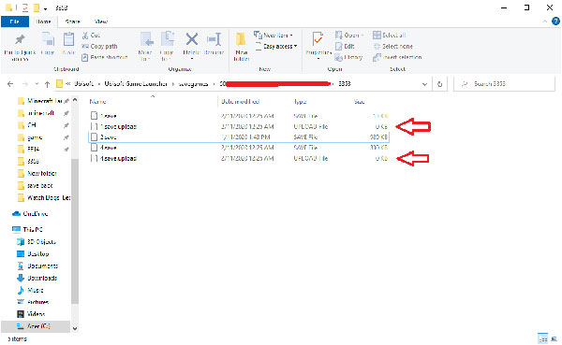562x345 pixels.
Task: Click Ubisoft Game Launcher breadcrumb
Action: 136,84
